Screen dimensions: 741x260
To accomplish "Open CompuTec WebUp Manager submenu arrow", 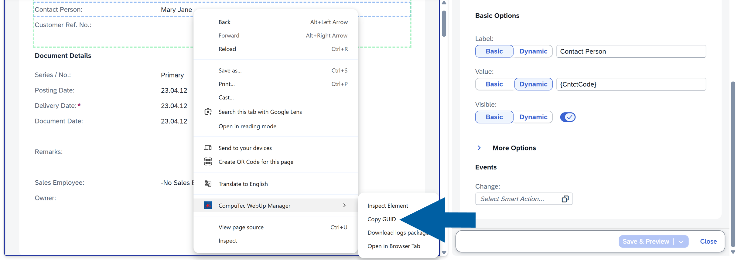I will 344,205.
